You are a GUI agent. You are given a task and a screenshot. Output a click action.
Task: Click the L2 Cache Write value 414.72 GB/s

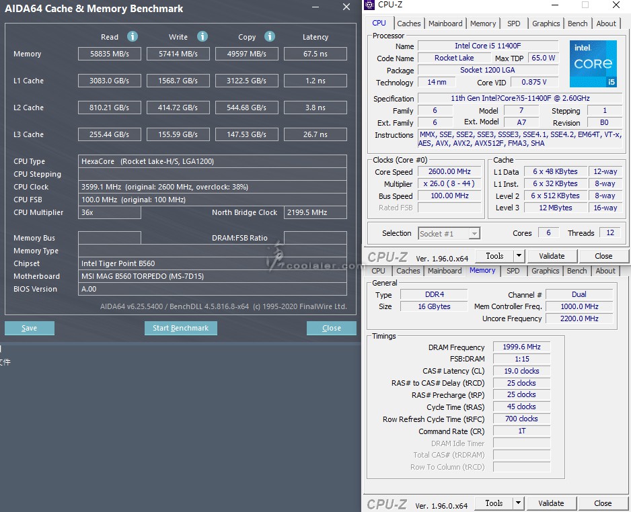(178, 108)
